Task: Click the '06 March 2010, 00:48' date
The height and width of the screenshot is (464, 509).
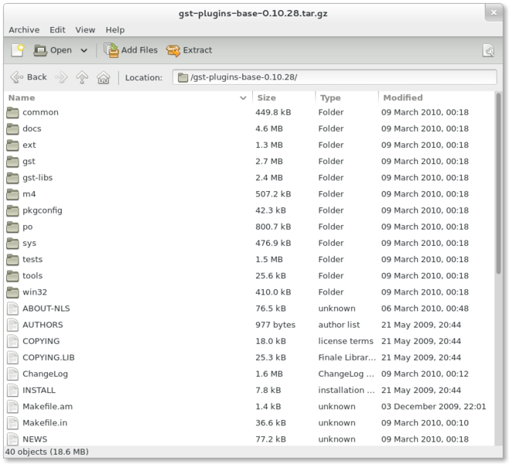Action: coord(425,309)
